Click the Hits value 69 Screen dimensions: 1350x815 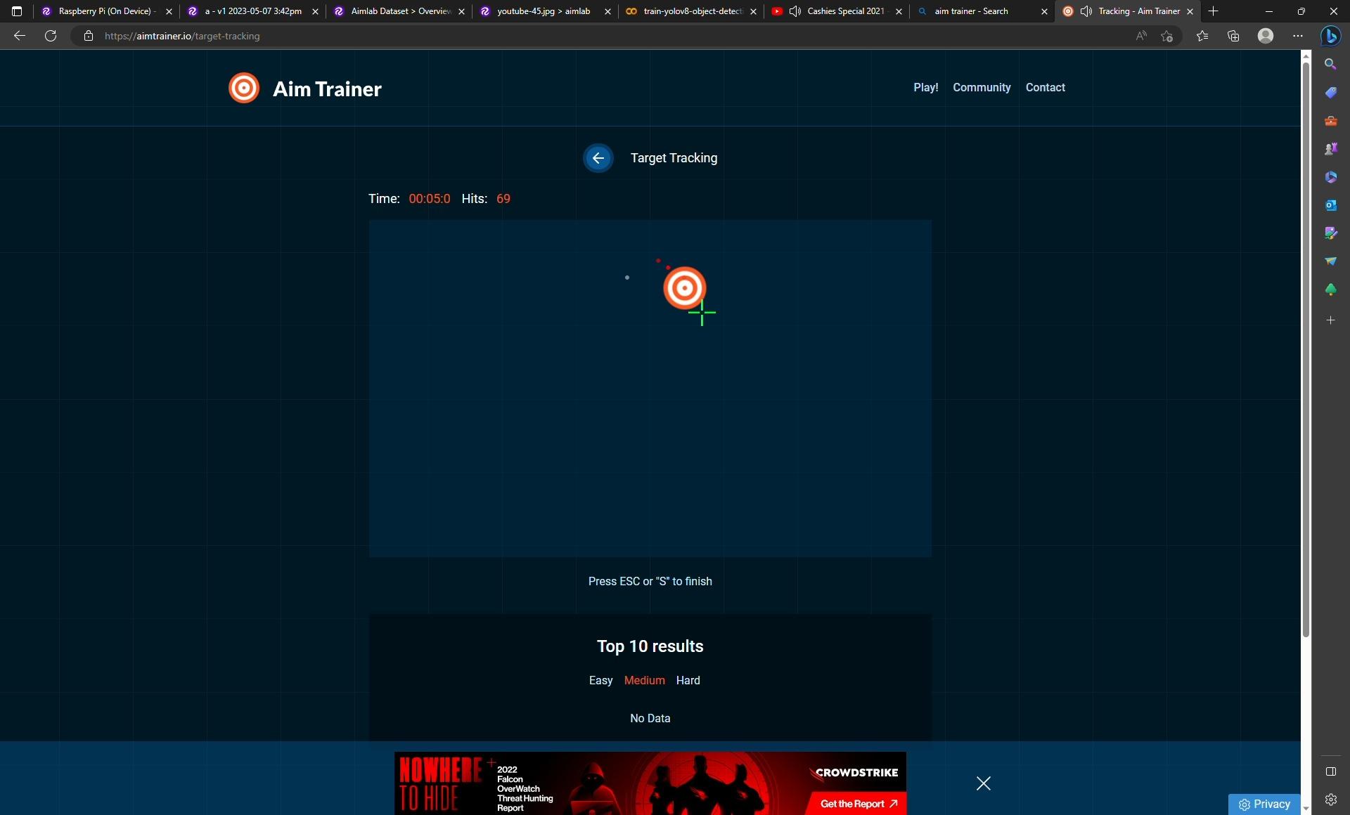[x=503, y=199]
